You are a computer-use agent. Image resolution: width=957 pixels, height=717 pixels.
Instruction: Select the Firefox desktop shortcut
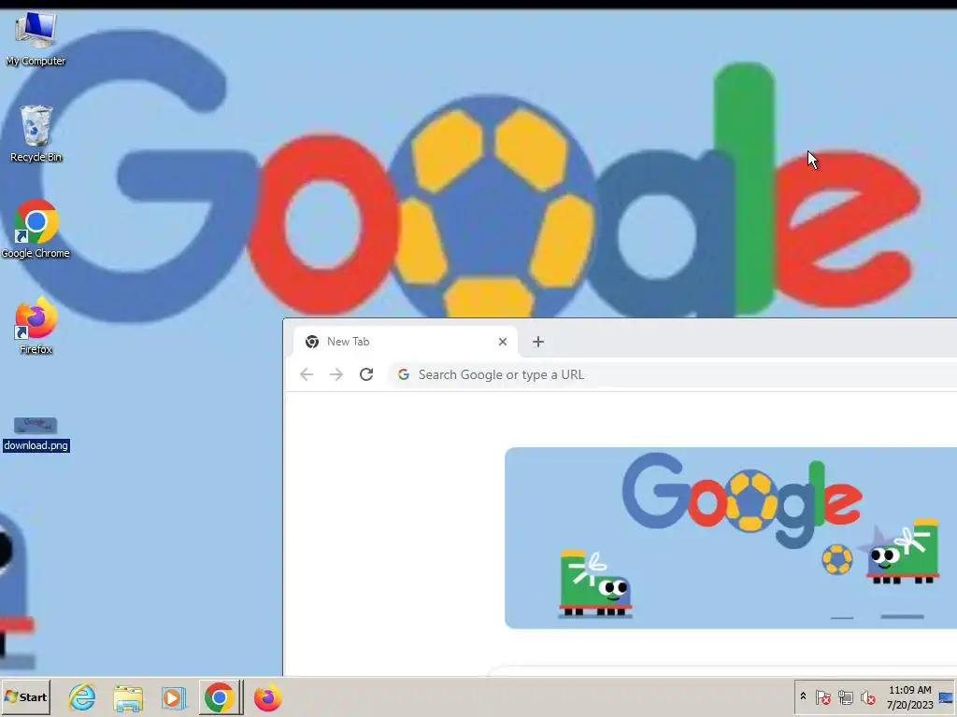(36, 326)
